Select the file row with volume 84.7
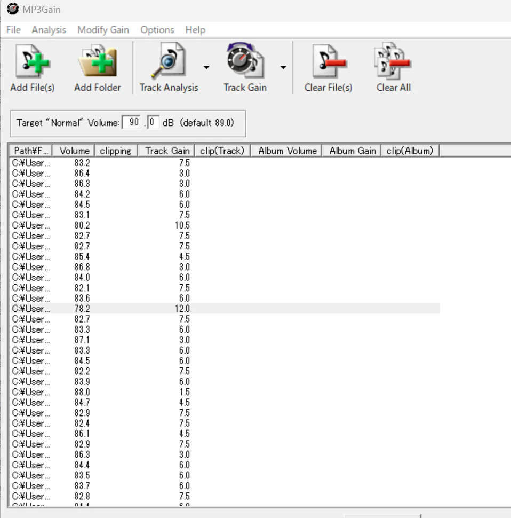This screenshot has height=518, width=511. 225,402
